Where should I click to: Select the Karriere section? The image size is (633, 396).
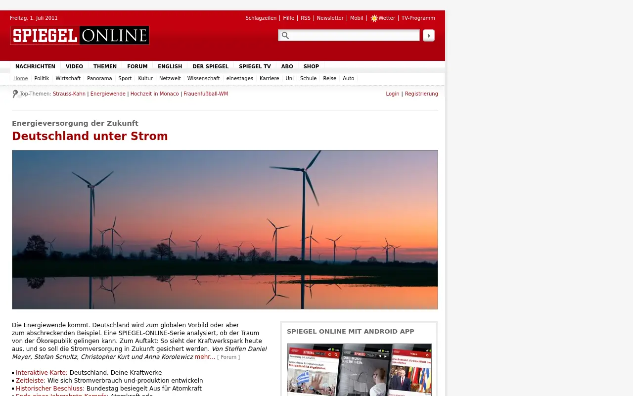pyautogui.click(x=269, y=79)
